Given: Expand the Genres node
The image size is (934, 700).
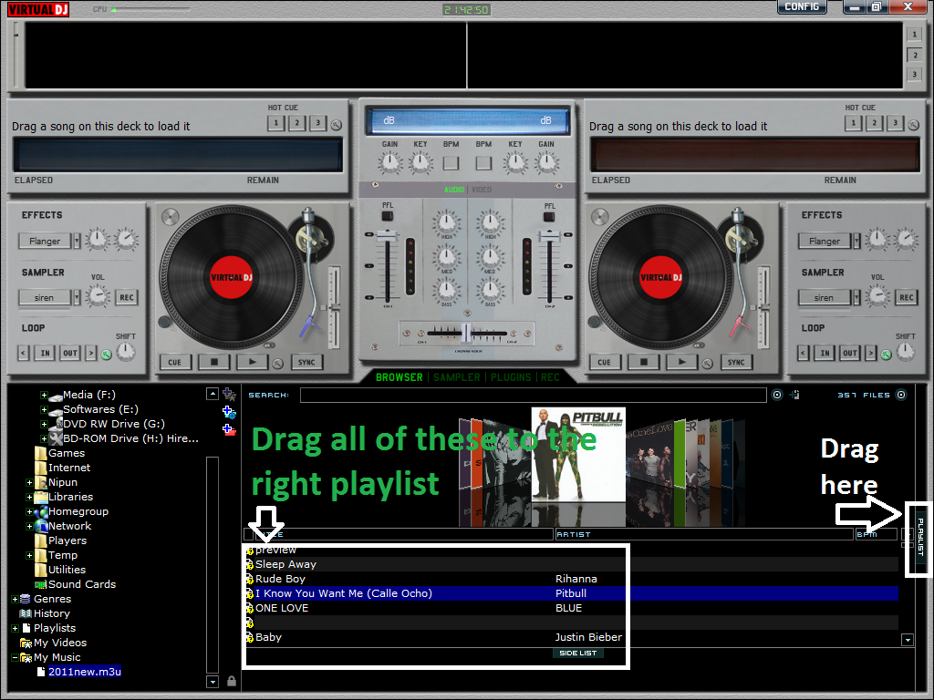Looking at the screenshot, I should (15, 600).
